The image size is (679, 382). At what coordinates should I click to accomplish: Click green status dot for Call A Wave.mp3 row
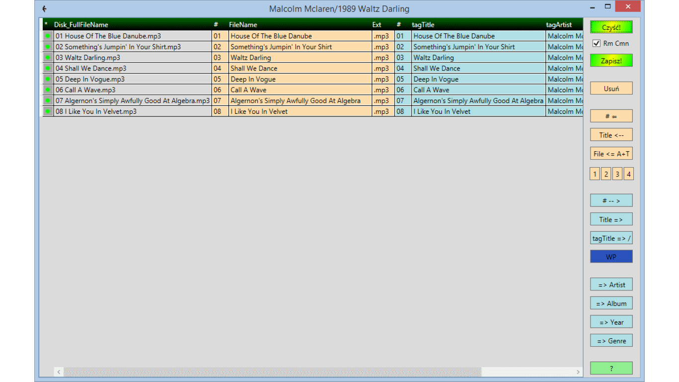pos(48,90)
